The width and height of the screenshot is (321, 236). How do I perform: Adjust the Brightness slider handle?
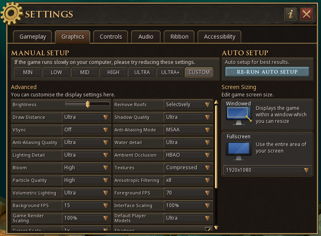pos(88,104)
